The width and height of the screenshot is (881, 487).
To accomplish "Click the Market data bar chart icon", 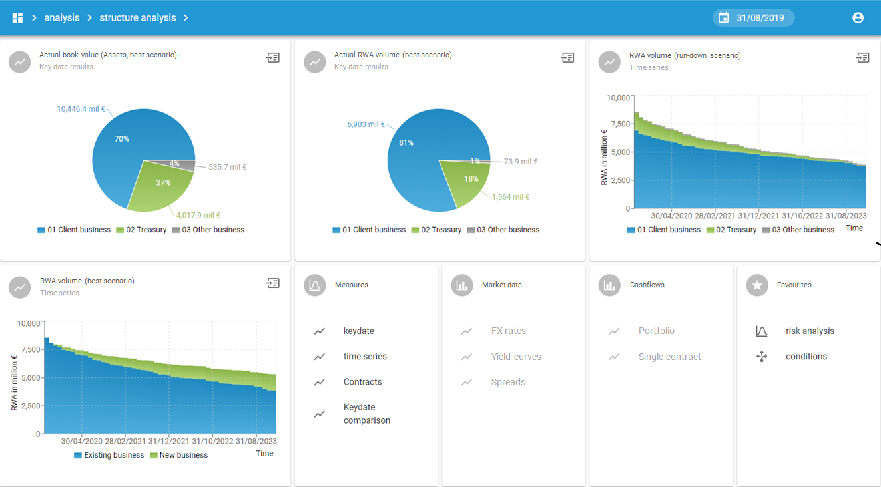I will (x=461, y=285).
